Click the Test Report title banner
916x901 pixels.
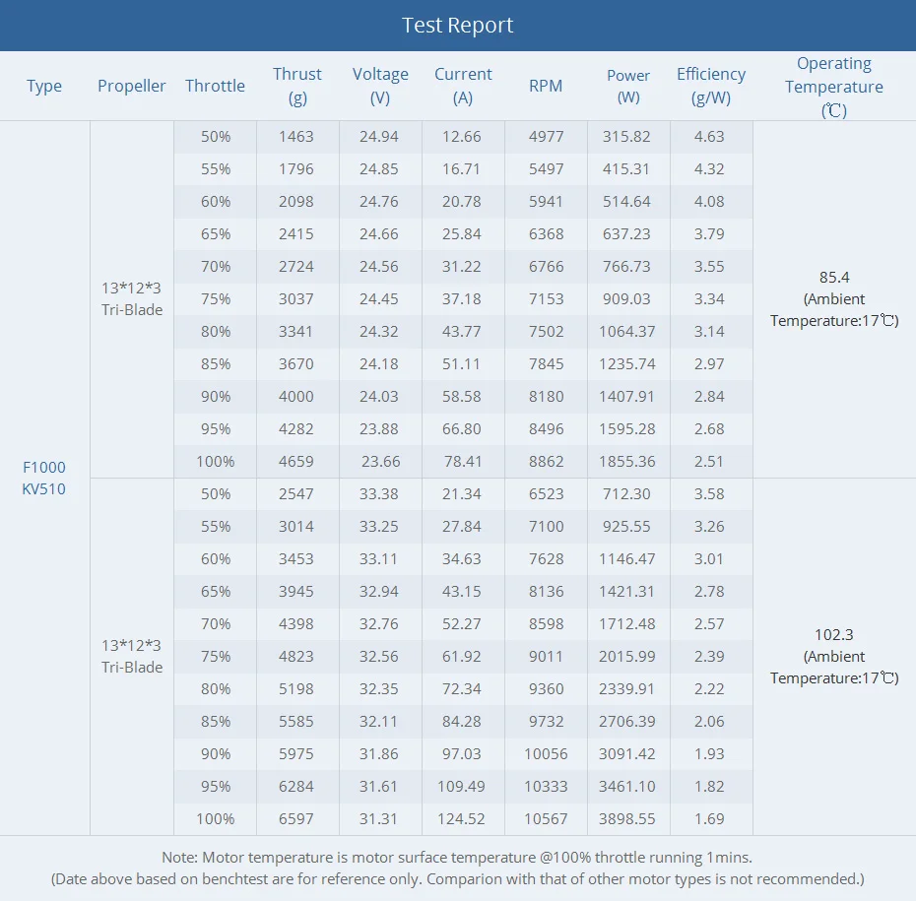[x=458, y=25]
